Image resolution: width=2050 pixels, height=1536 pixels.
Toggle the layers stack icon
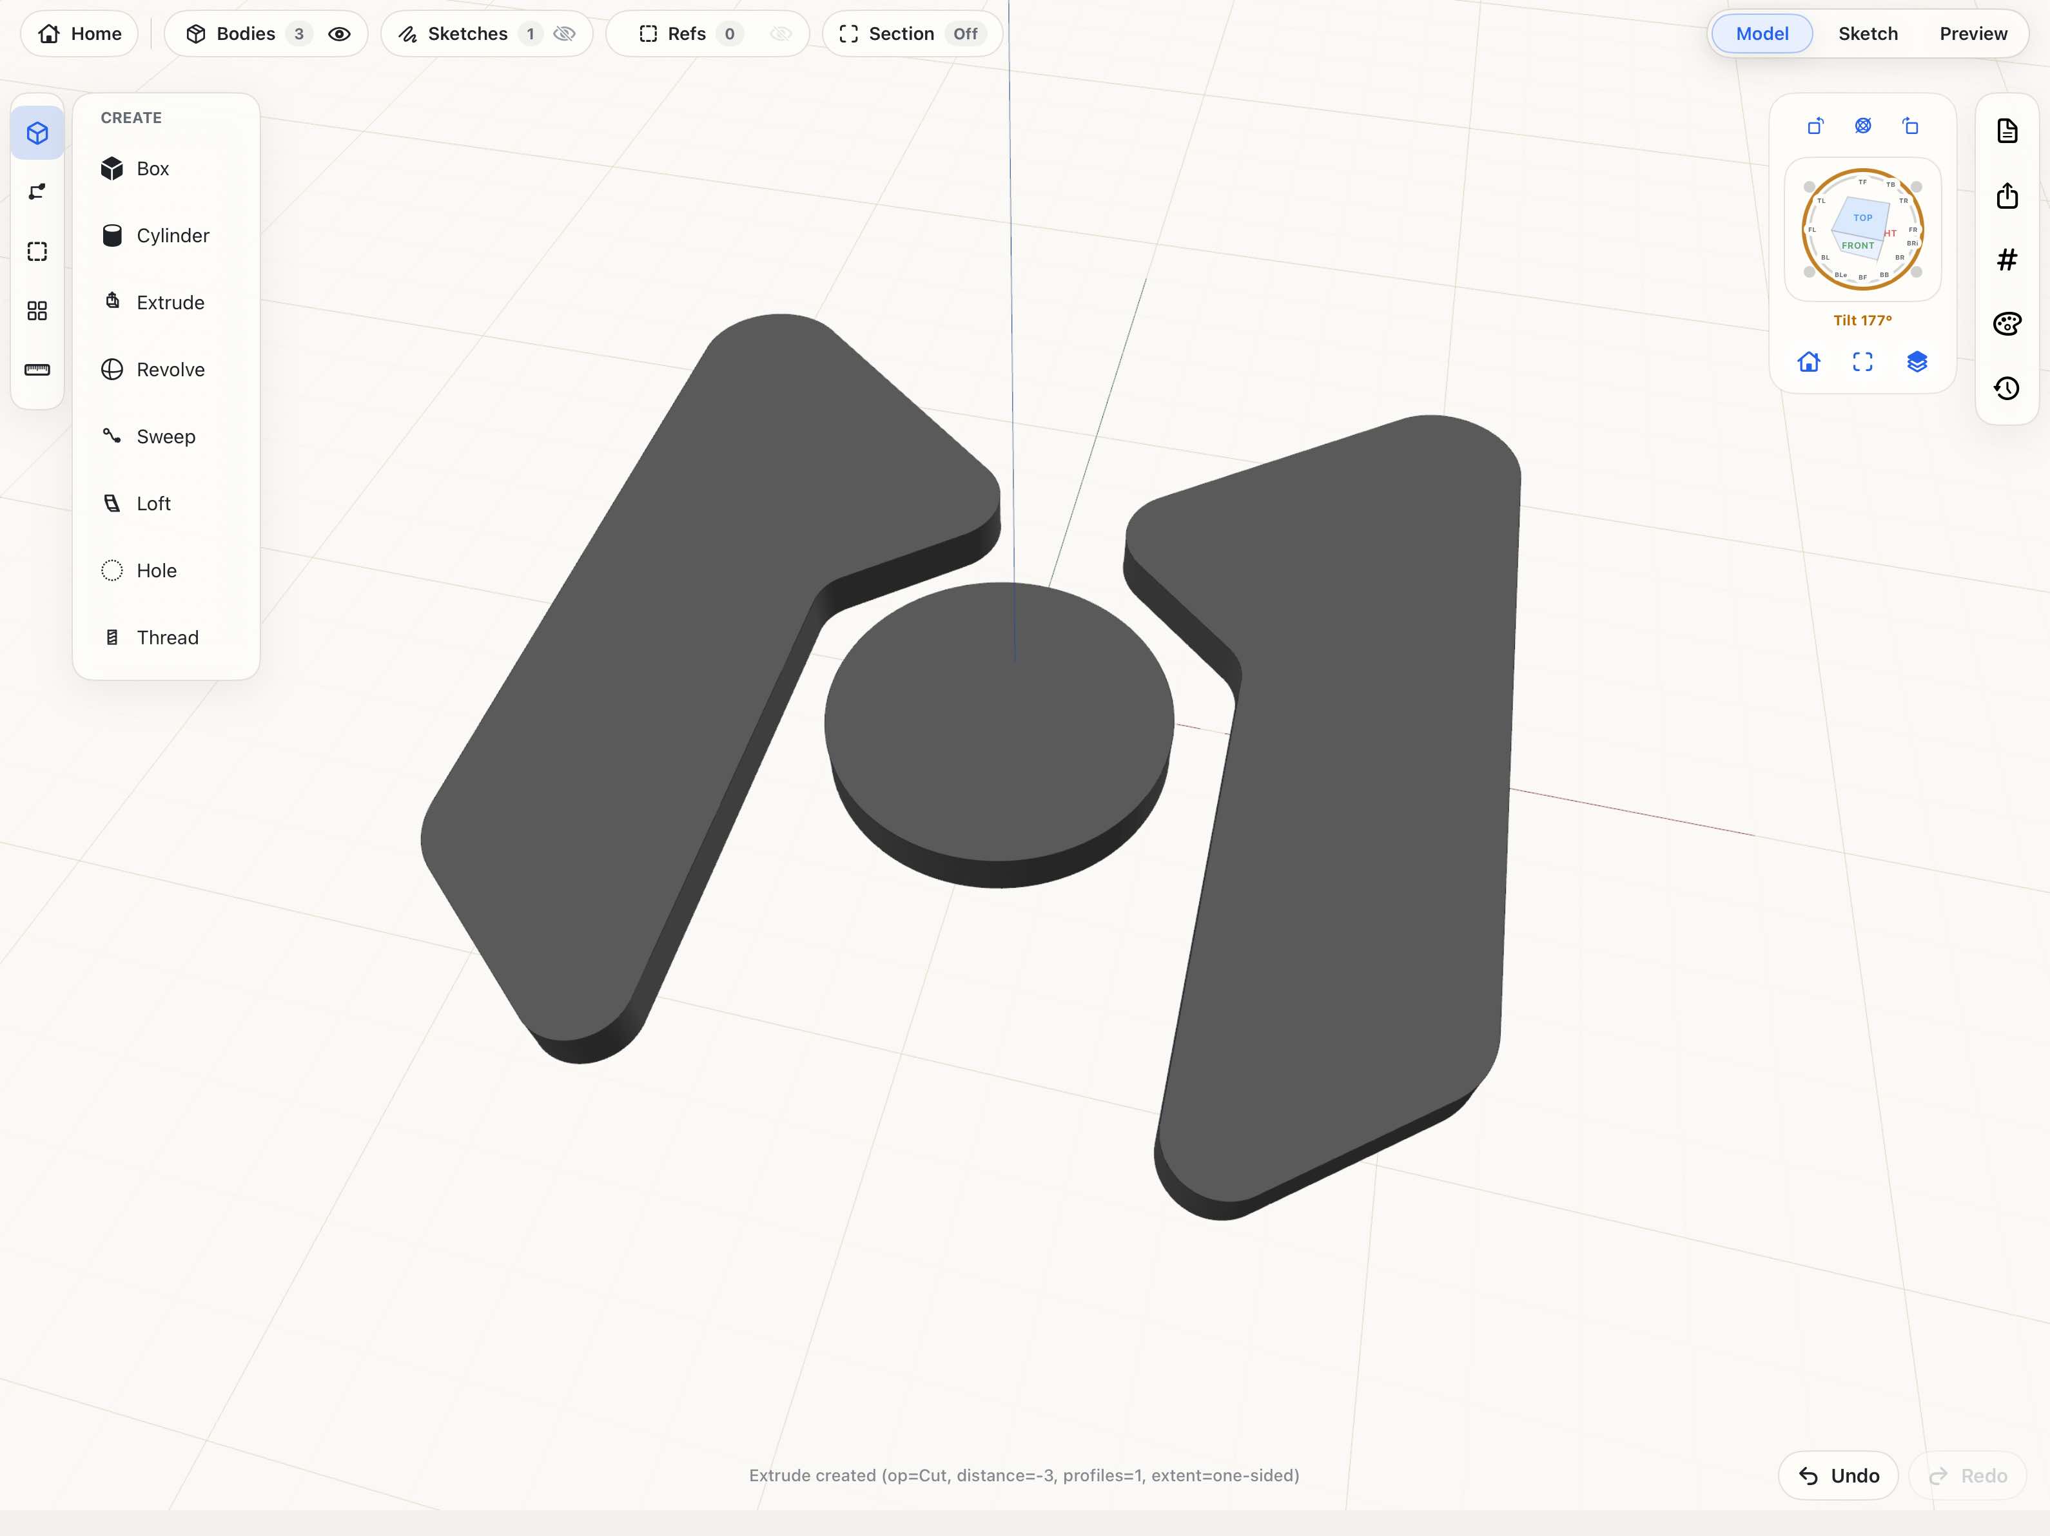click(1917, 361)
